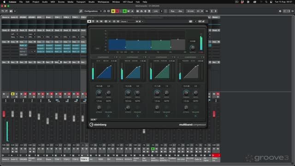Click the Q-Link button
The height and width of the screenshot is (166, 295).
point(190,11)
